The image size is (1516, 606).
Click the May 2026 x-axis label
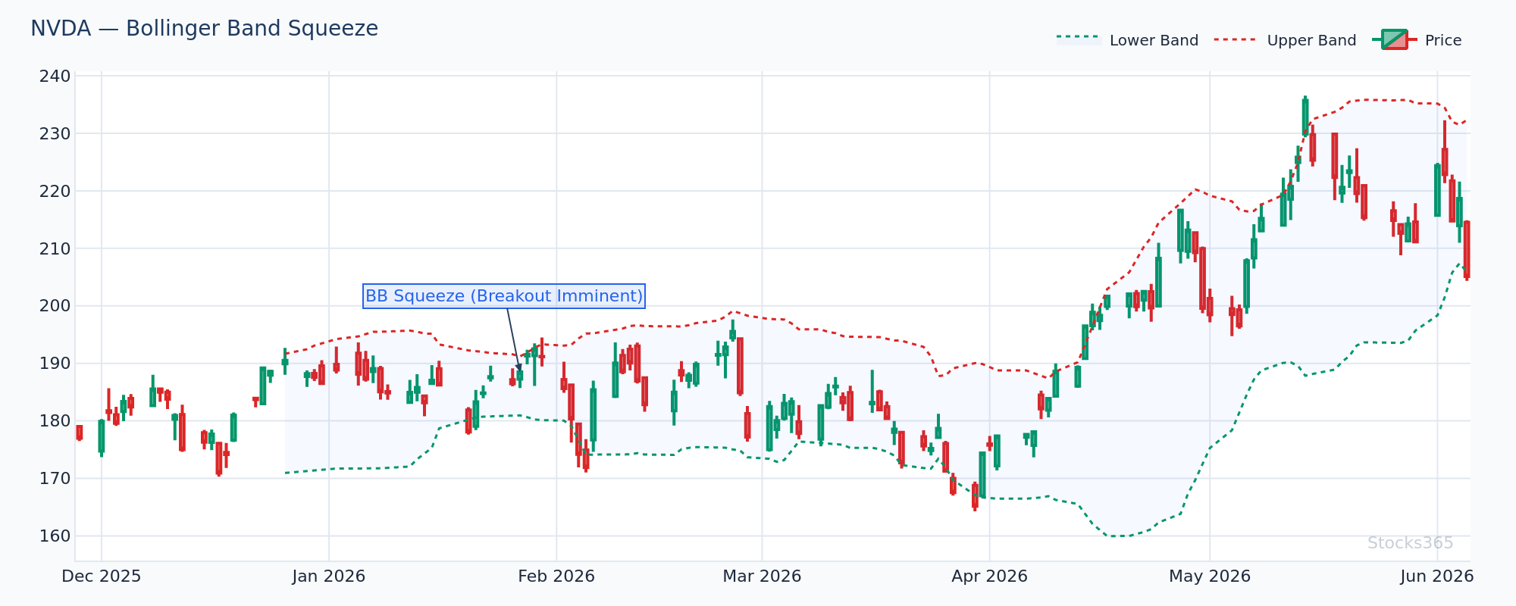click(1210, 576)
